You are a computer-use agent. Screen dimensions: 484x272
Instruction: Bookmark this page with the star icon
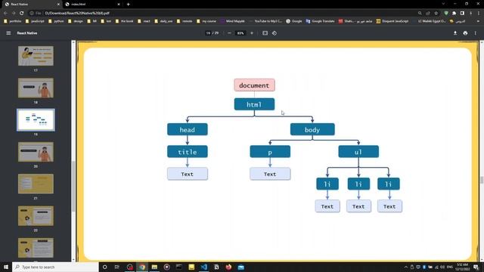click(436, 14)
